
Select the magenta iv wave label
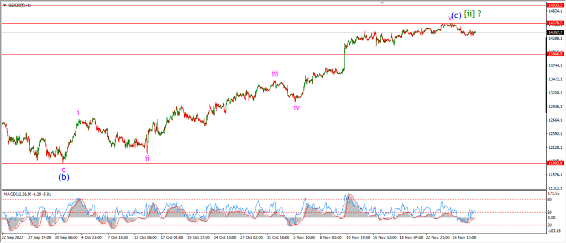tap(296, 107)
